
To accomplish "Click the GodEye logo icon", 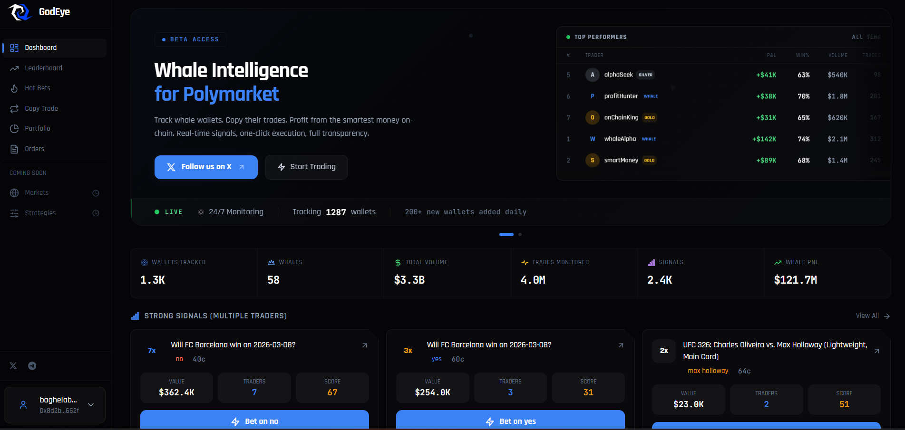I will 19,12.
